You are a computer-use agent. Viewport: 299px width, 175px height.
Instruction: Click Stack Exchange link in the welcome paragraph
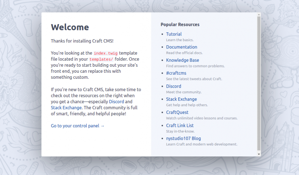pyautogui.click(x=65, y=108)
